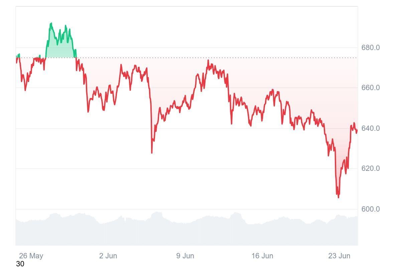Select the 26 May date label

click(31, 256)
